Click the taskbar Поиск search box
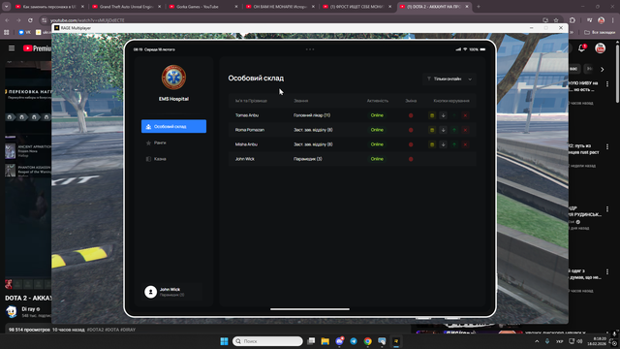This screenshot has width=620, height=349. [x=267, y=341]
